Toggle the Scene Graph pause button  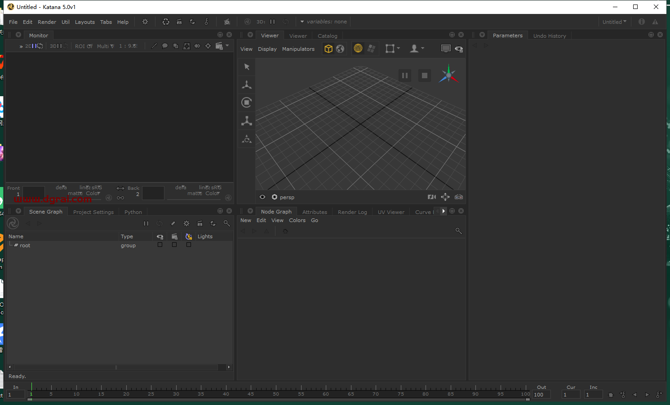tap(146, 223)
